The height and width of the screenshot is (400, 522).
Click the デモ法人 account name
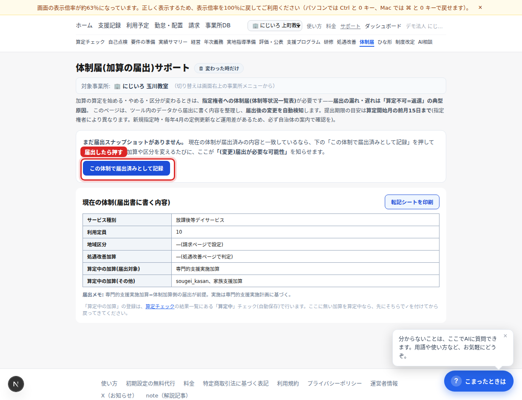coord(424,26)
